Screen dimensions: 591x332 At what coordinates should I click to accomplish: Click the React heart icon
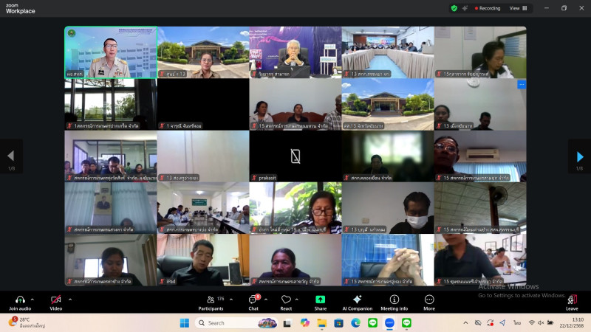click(286, 300)
